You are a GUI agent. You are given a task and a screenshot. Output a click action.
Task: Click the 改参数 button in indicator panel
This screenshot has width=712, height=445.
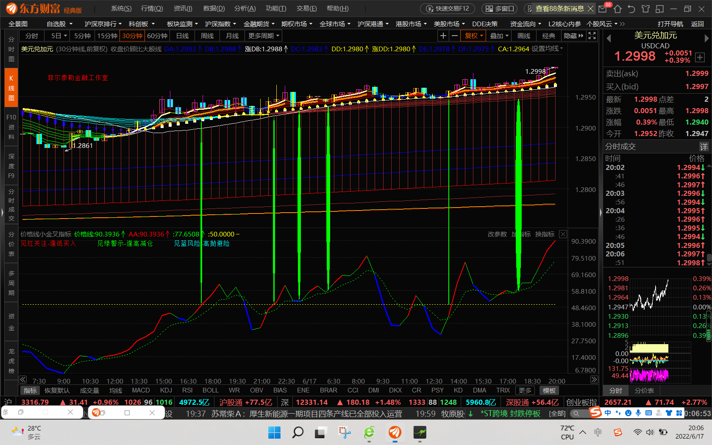(x=497, y=234)
